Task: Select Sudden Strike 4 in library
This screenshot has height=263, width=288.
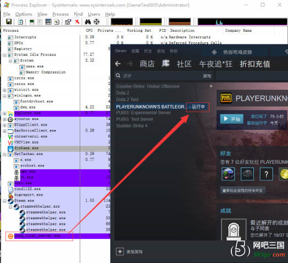Action: [132, 125]
